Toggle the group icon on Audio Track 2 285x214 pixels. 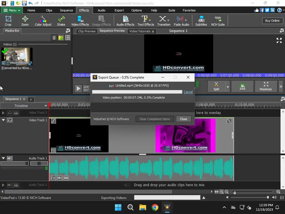(16, 185)
